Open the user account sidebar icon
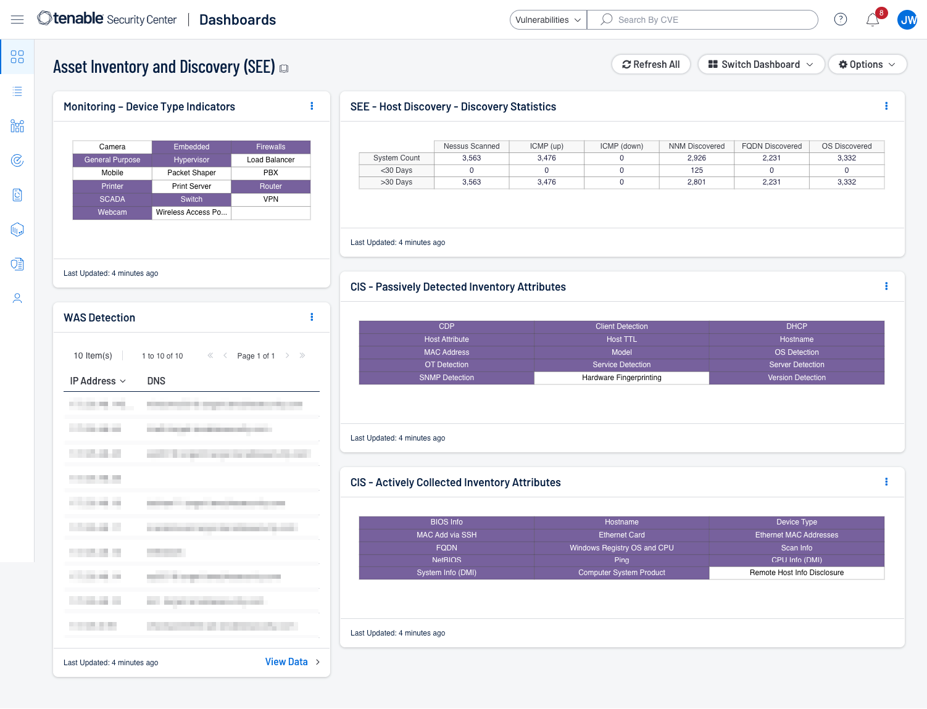This screenshot has height=709, width=927. click(x=17, y=299)
